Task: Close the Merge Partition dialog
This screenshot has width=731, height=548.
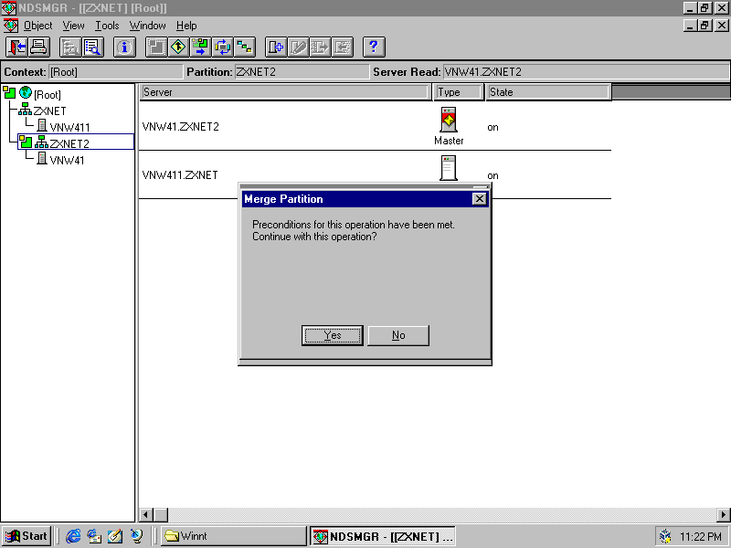Action: [x=479, y=199]
